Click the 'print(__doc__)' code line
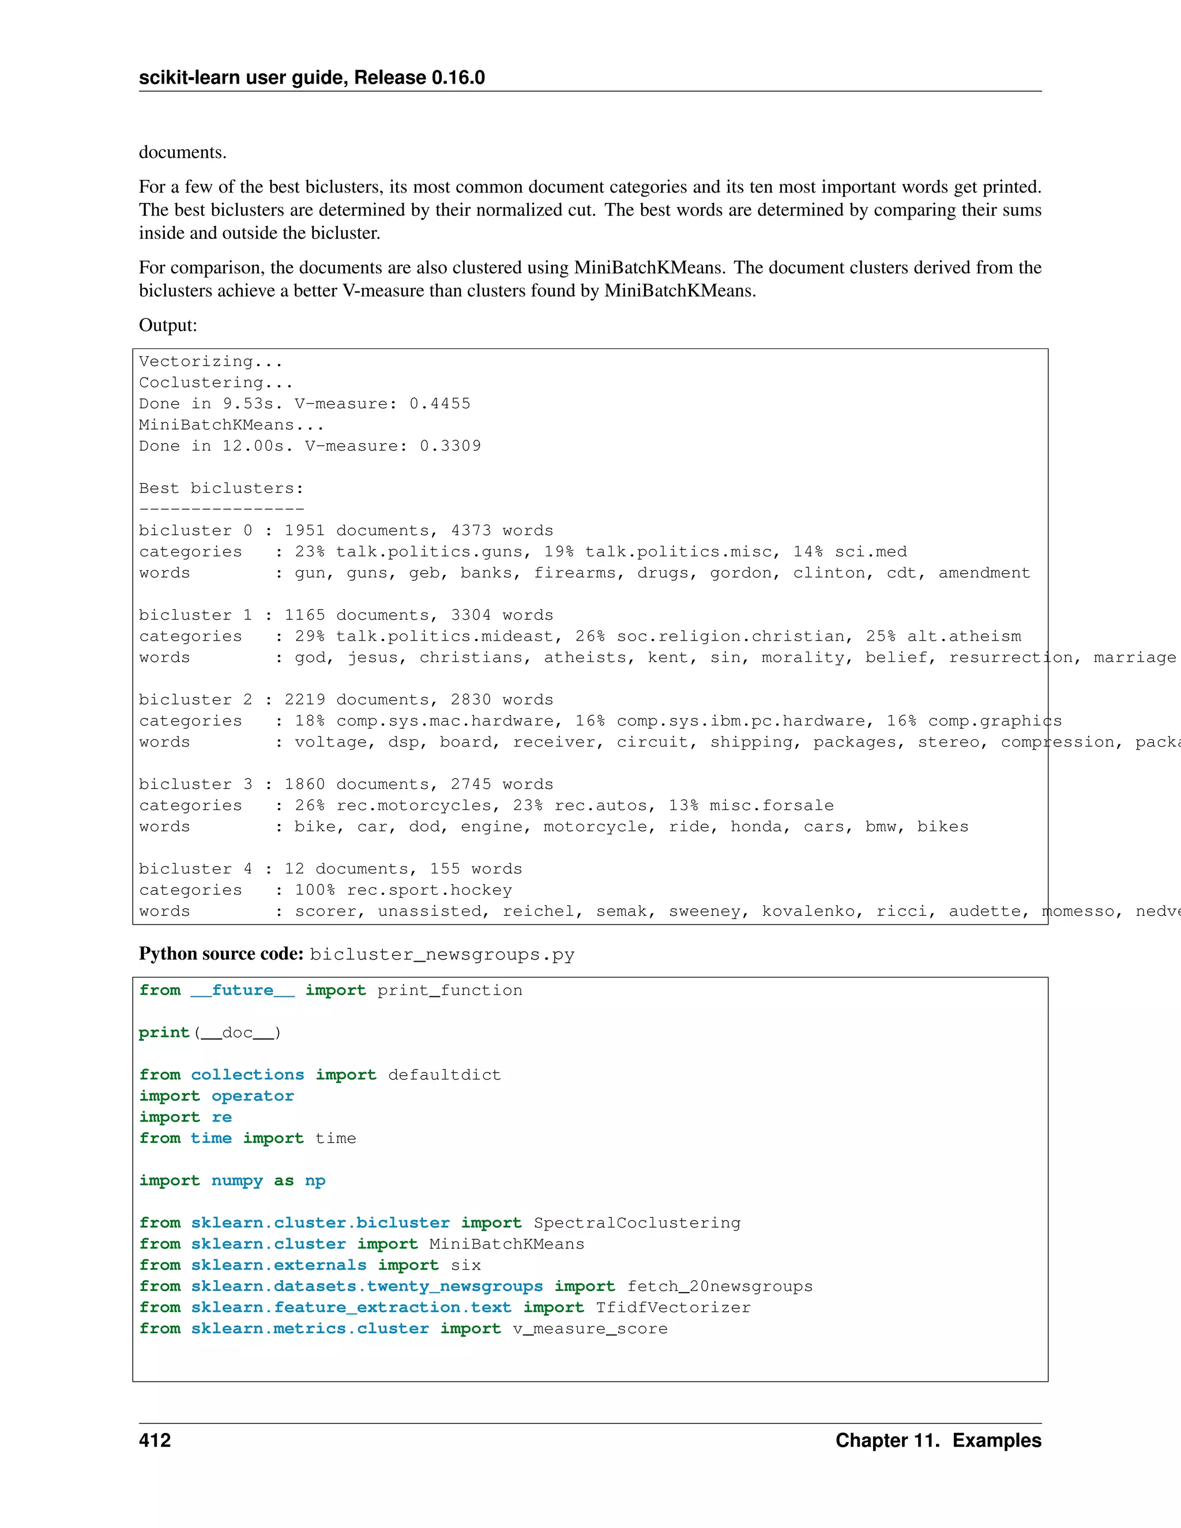The image size is (1181, 1528). pyautogui.click(x=210, y=1033)
